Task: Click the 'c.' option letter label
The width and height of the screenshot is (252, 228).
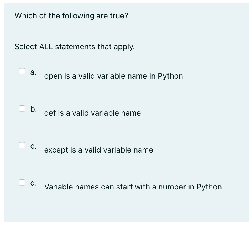Action: [x=33, y=146]
